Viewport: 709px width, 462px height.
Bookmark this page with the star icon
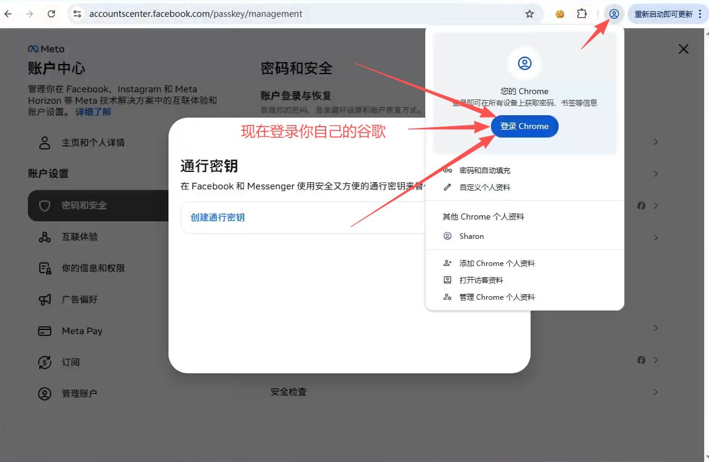pyautogui.click(x=530, y=14)
